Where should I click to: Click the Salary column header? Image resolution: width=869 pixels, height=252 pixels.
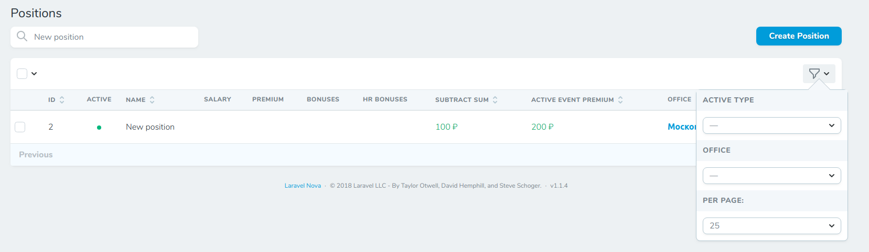click(x=217, y=99)
